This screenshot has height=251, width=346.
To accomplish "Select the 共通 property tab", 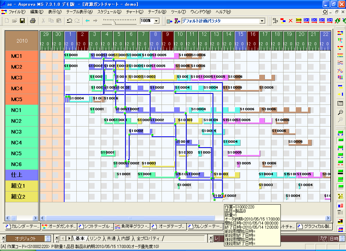I will point(112,238).
